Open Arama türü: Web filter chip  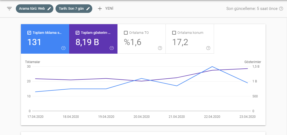[x=35, y=9]
